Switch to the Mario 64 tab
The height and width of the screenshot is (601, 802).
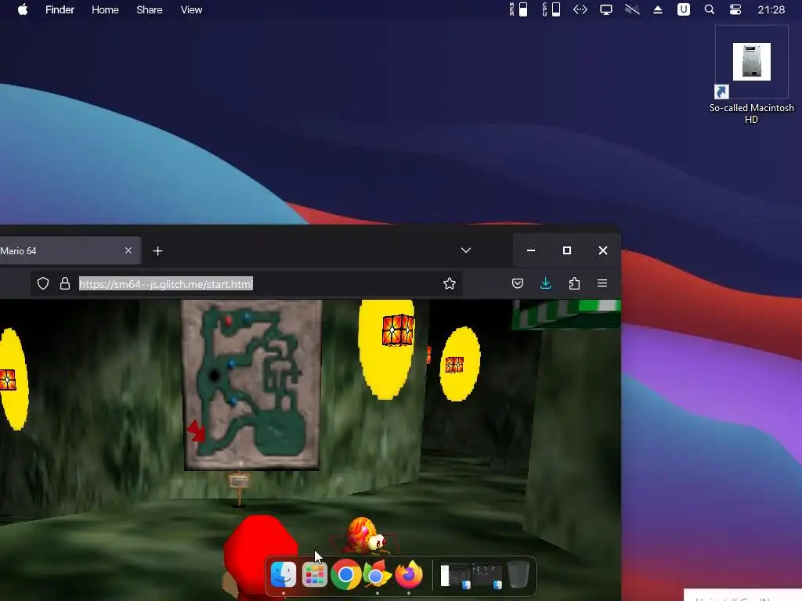pos(60,251)
